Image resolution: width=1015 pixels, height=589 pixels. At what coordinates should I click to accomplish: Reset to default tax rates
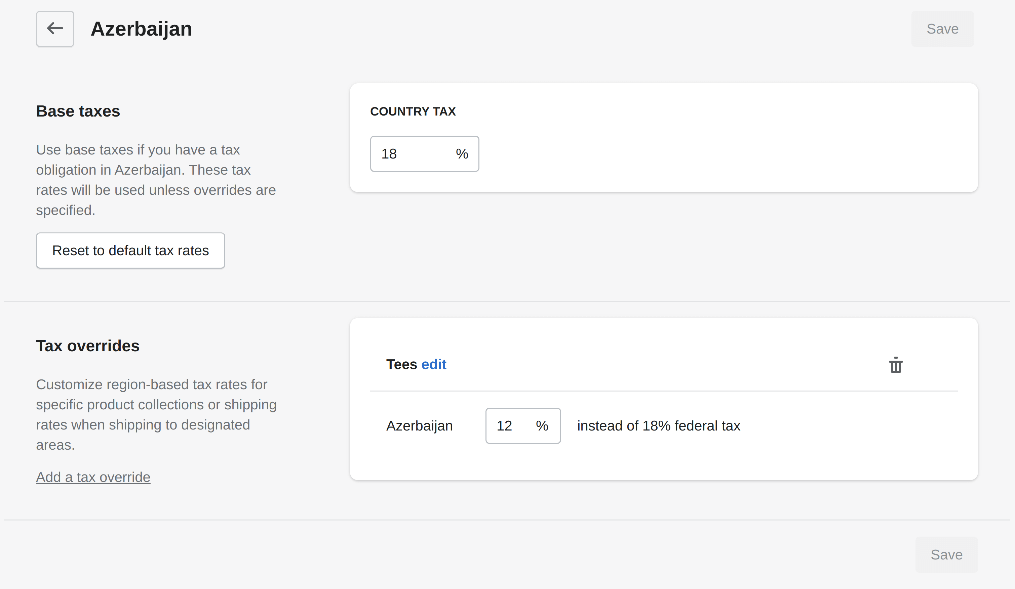(130, 250)
